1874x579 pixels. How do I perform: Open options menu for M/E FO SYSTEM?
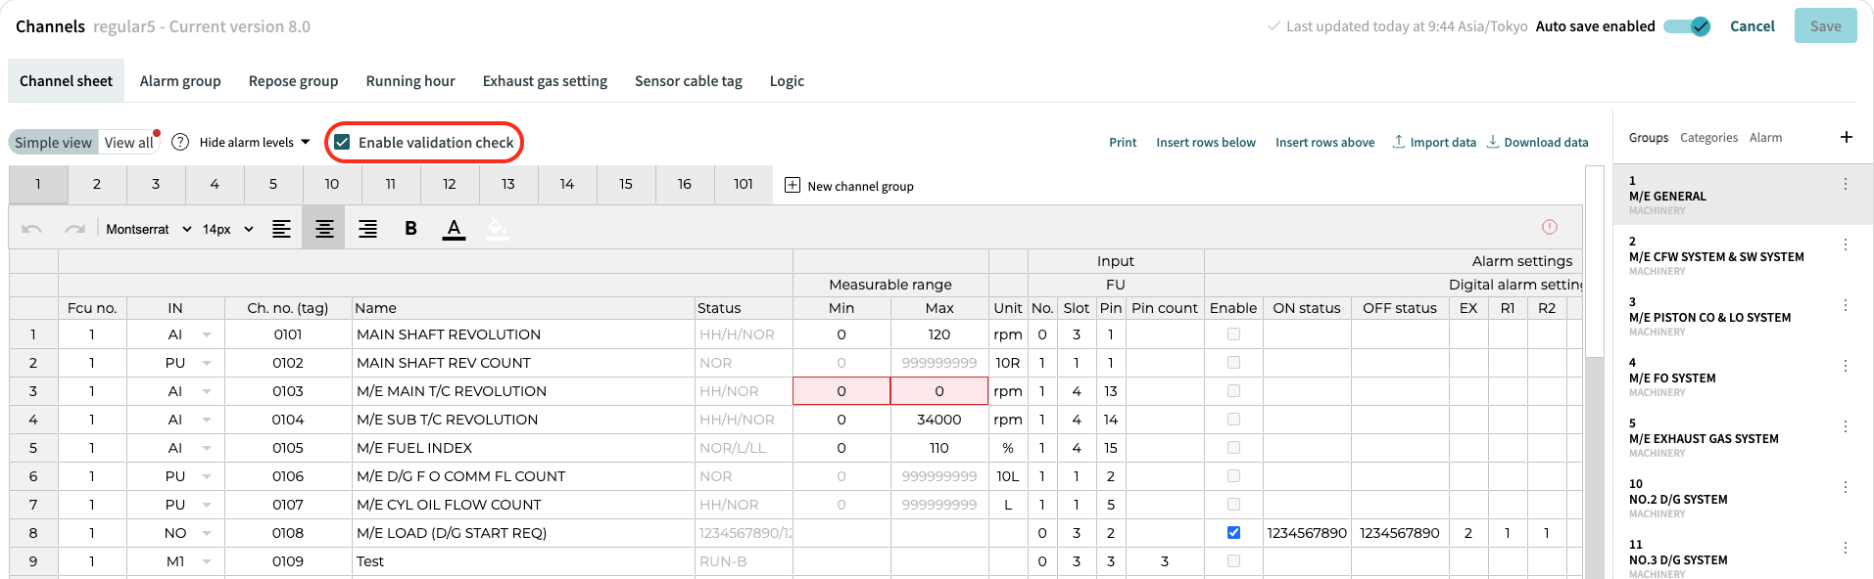pyautogui.click(x=1845, y=366)
